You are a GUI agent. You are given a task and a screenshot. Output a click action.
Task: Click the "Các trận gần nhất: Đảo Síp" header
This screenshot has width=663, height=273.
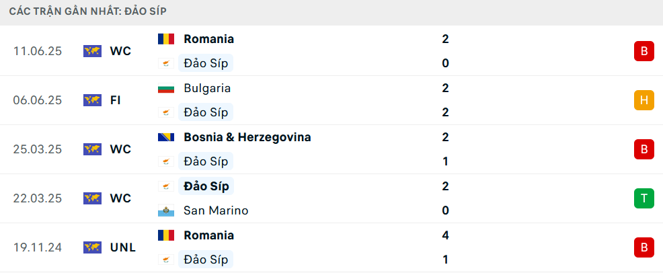click(88, 11)
